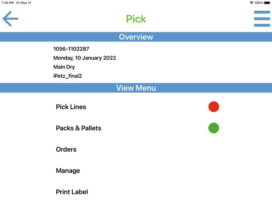Click the green Packs & Pallets dot
This screenshot has height=204, width=272.
point(214,128)
